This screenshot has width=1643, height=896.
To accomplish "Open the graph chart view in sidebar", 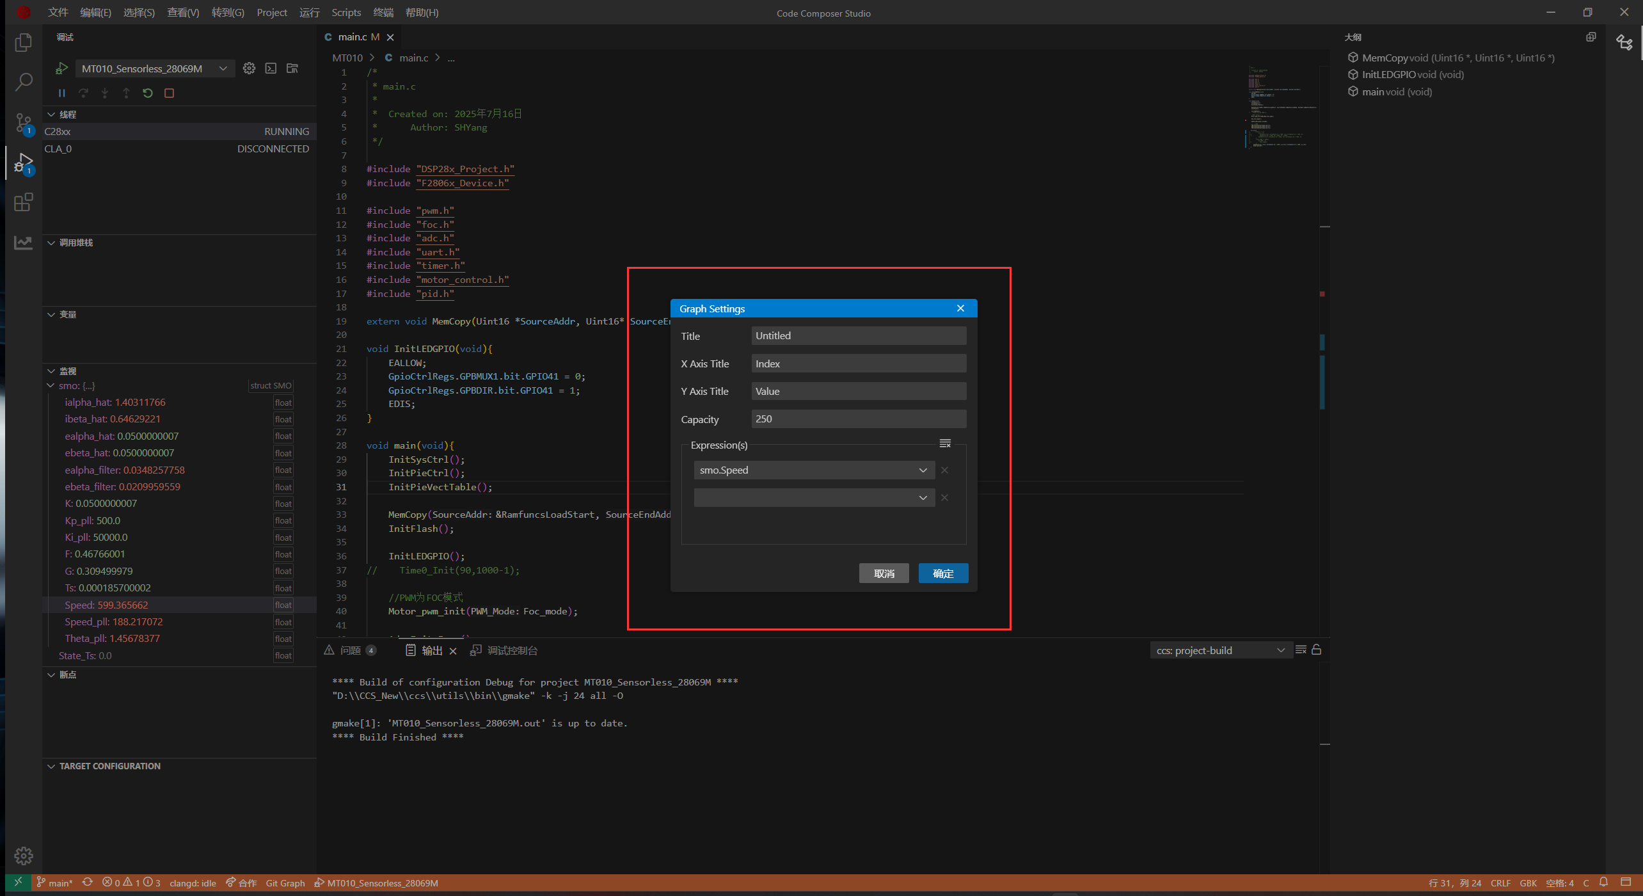I will [24, 243].
